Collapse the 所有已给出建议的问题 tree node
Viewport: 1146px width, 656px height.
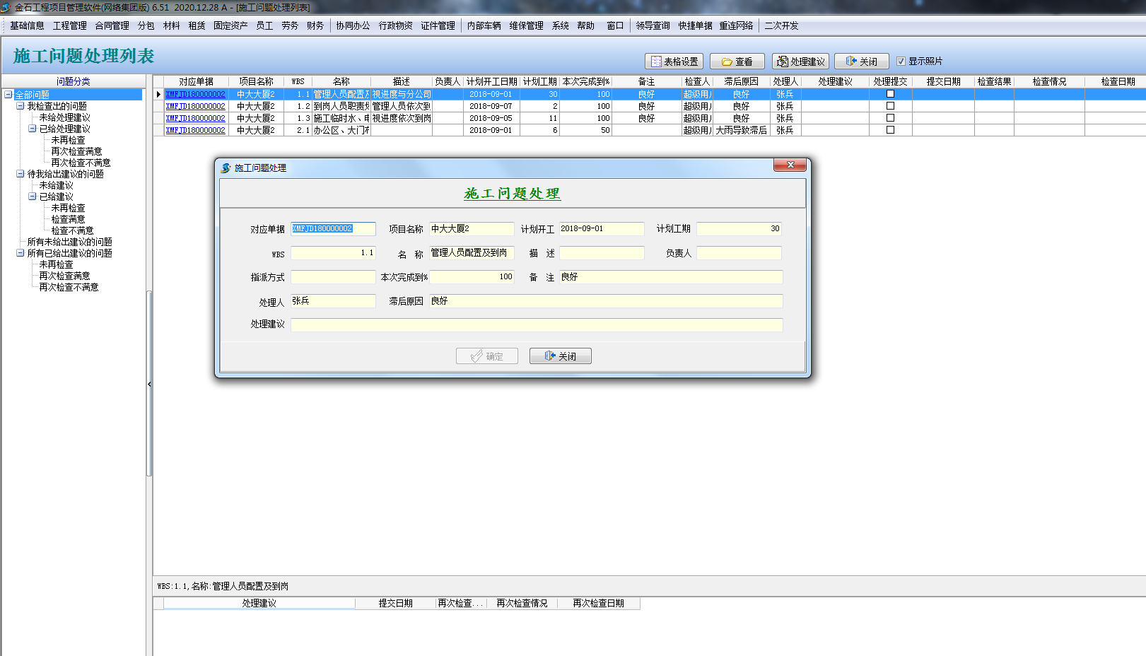click(21, 253)
